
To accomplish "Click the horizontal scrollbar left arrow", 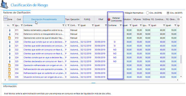I will coord(5,80).
